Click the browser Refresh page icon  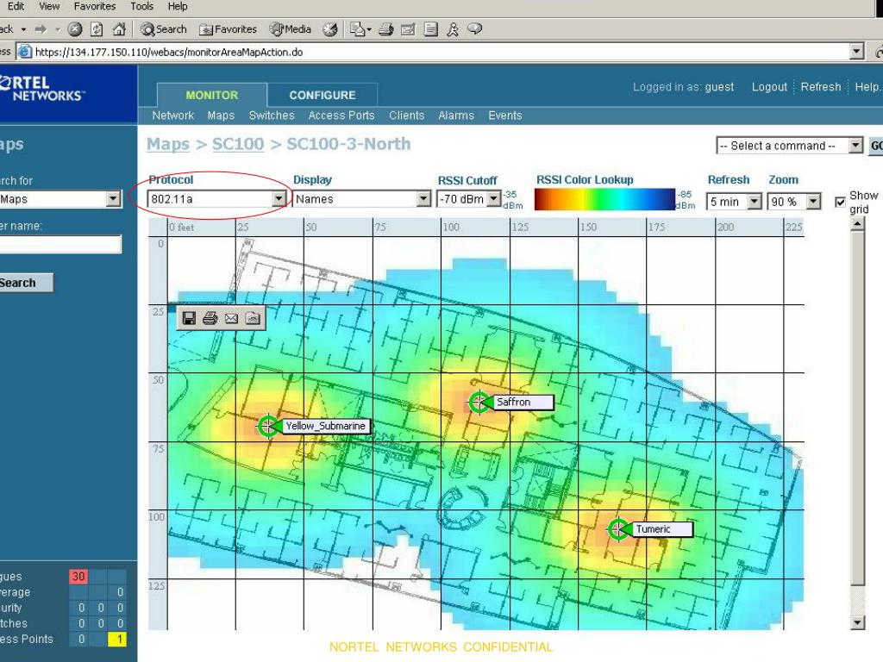pos(97,29)
